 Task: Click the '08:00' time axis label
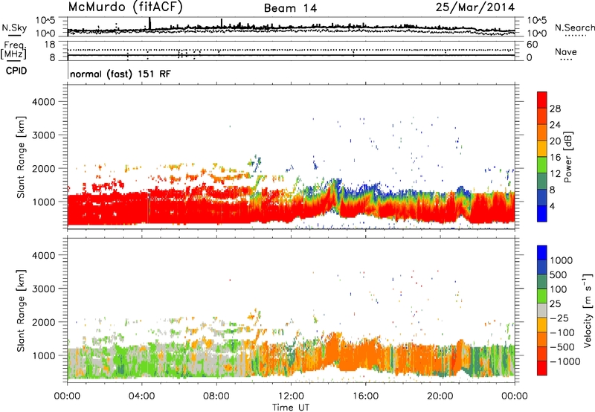(x=216, y=396)
